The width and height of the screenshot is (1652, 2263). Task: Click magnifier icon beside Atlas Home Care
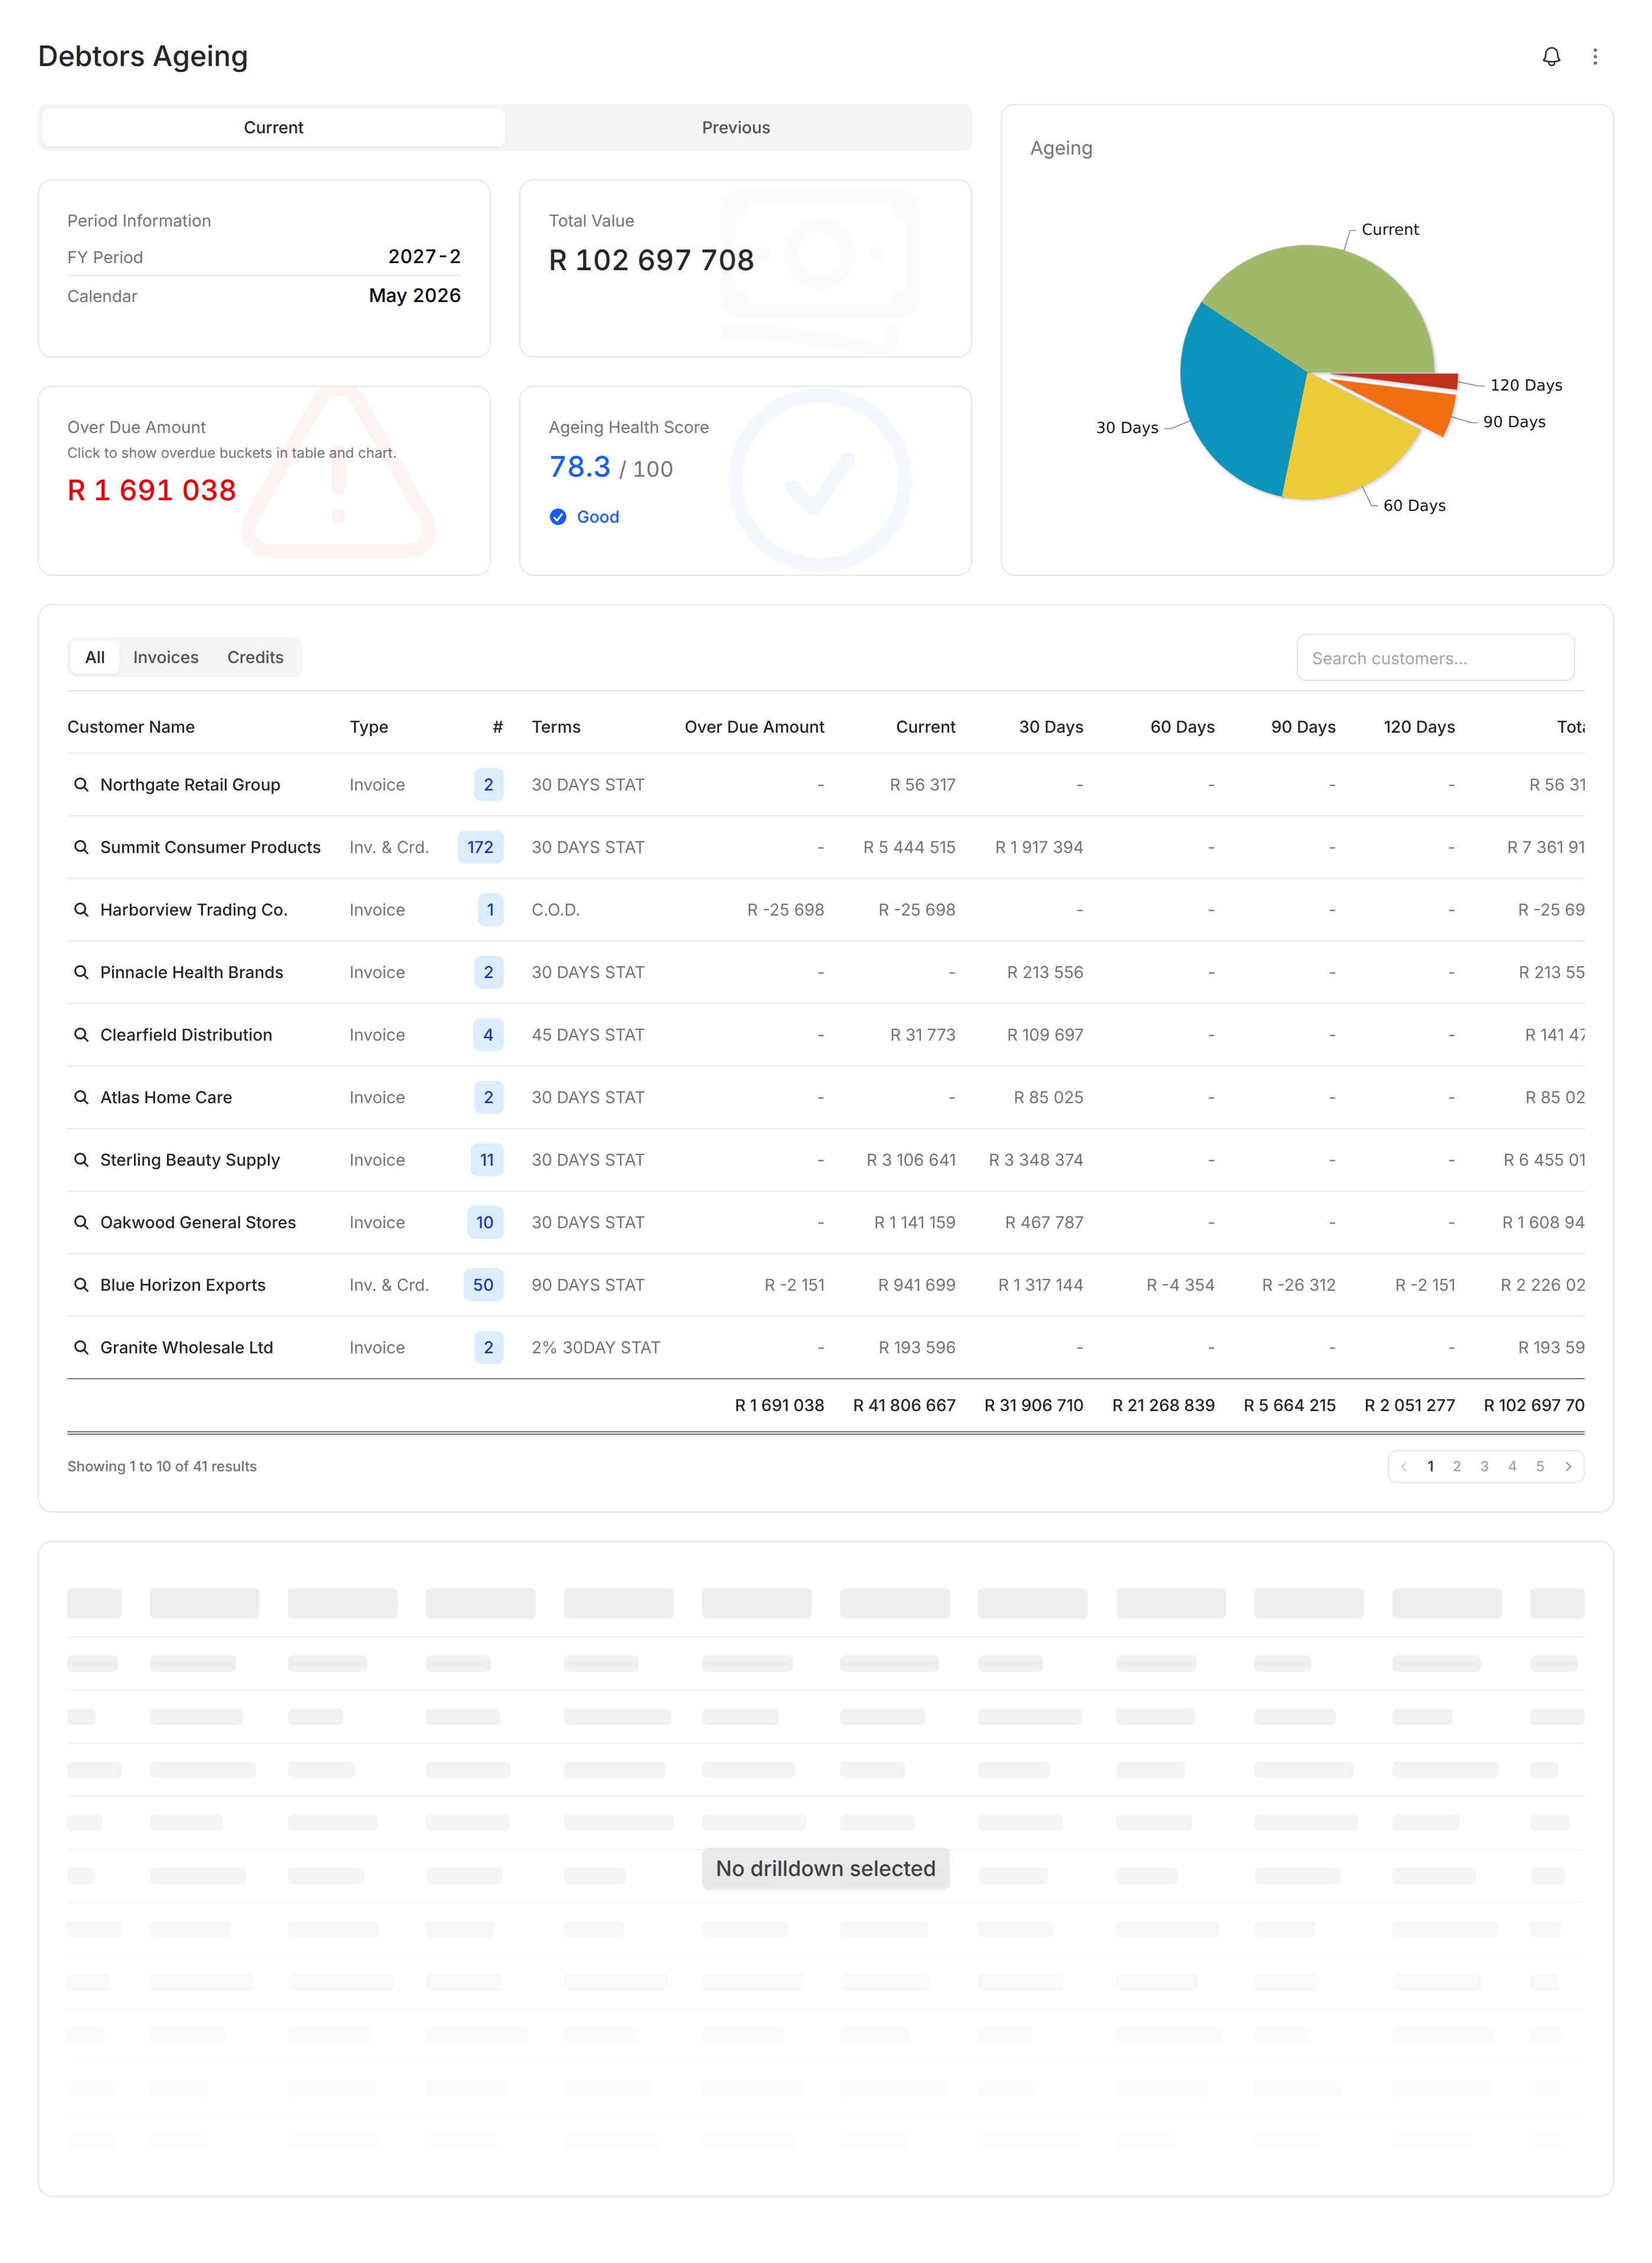click(x=81, y=1097)
